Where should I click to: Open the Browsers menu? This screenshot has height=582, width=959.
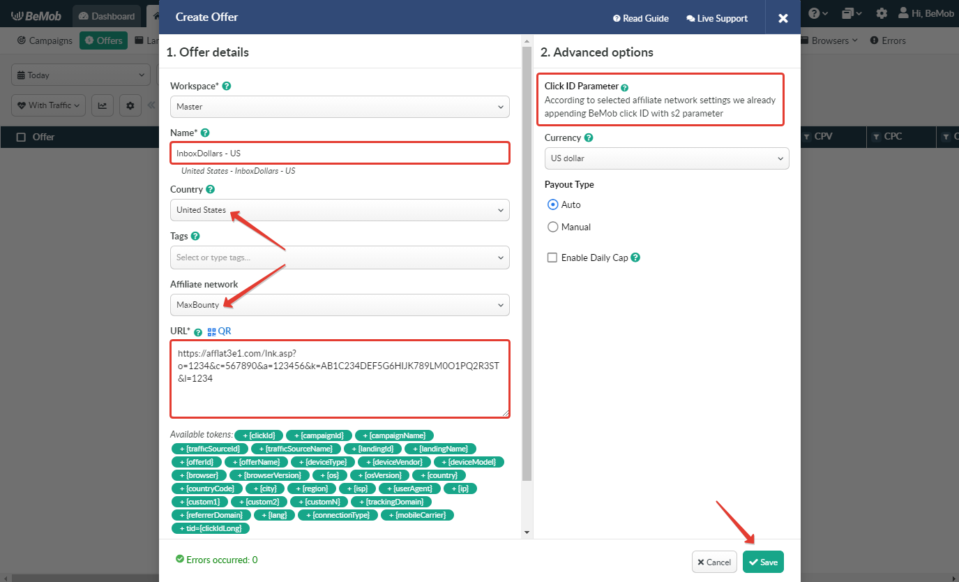coord(830,40)
